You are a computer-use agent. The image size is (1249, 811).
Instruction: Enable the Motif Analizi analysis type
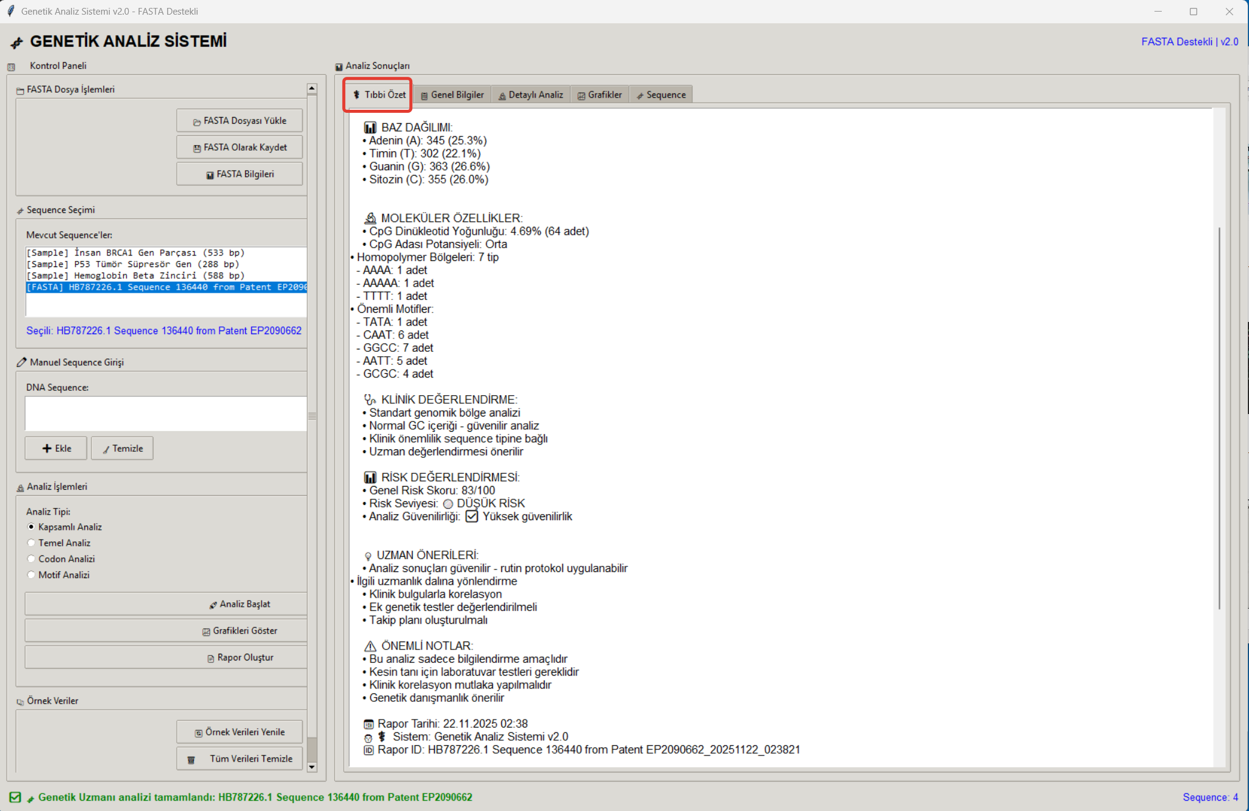pos(31,574)
